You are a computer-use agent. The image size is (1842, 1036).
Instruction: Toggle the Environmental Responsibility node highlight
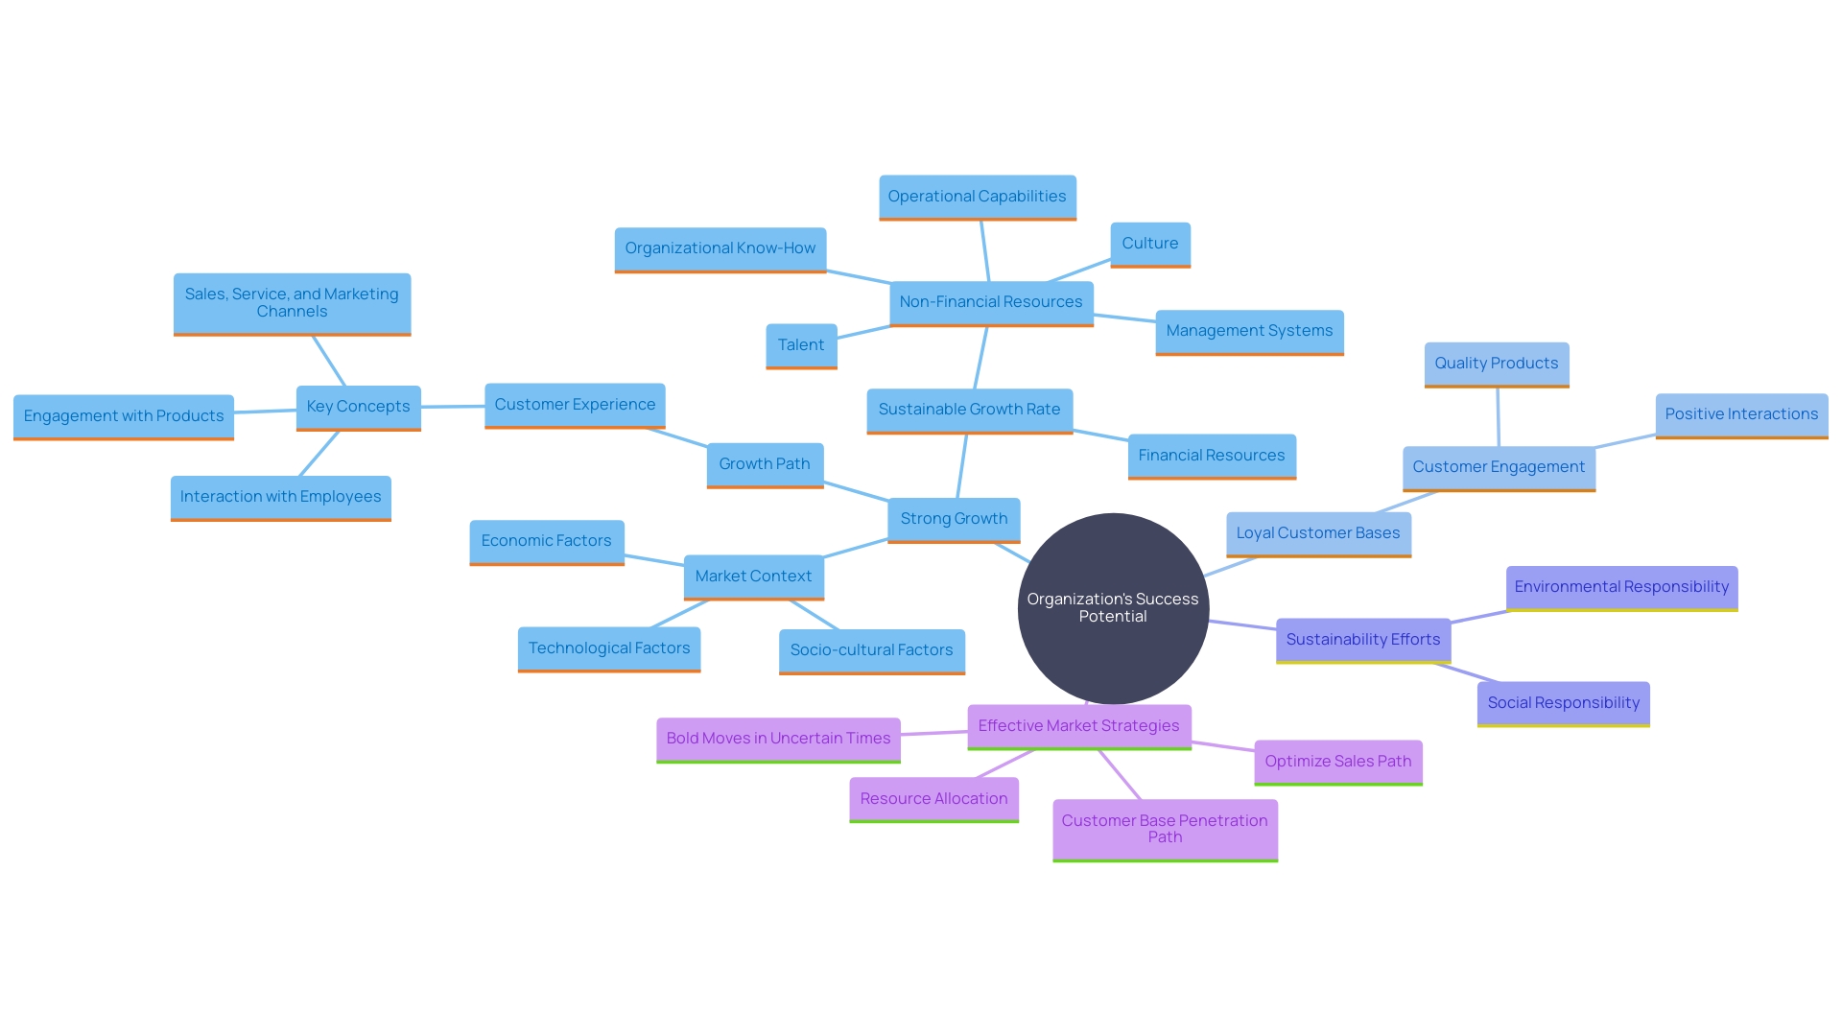coord(1618,586)
